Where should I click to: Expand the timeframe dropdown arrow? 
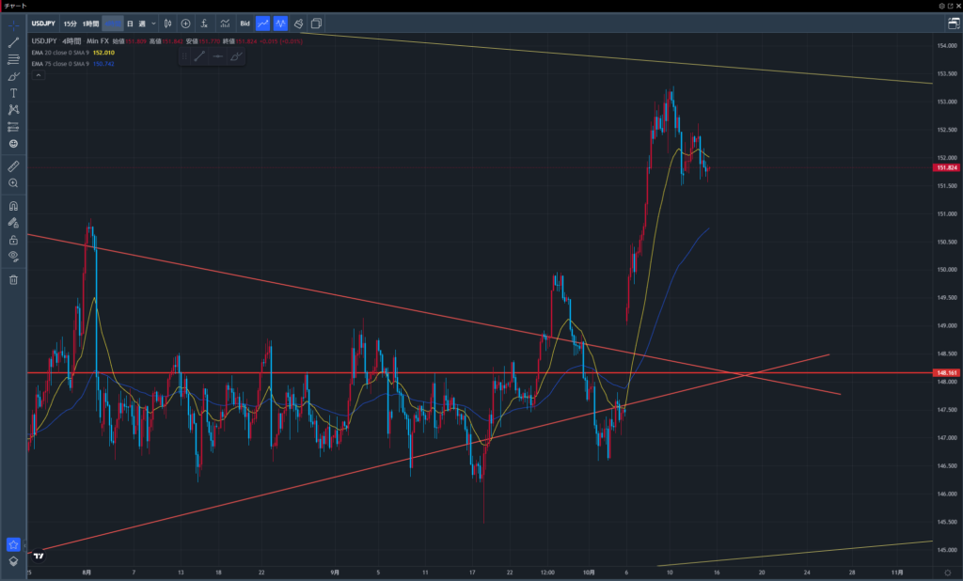pos(153,23)
